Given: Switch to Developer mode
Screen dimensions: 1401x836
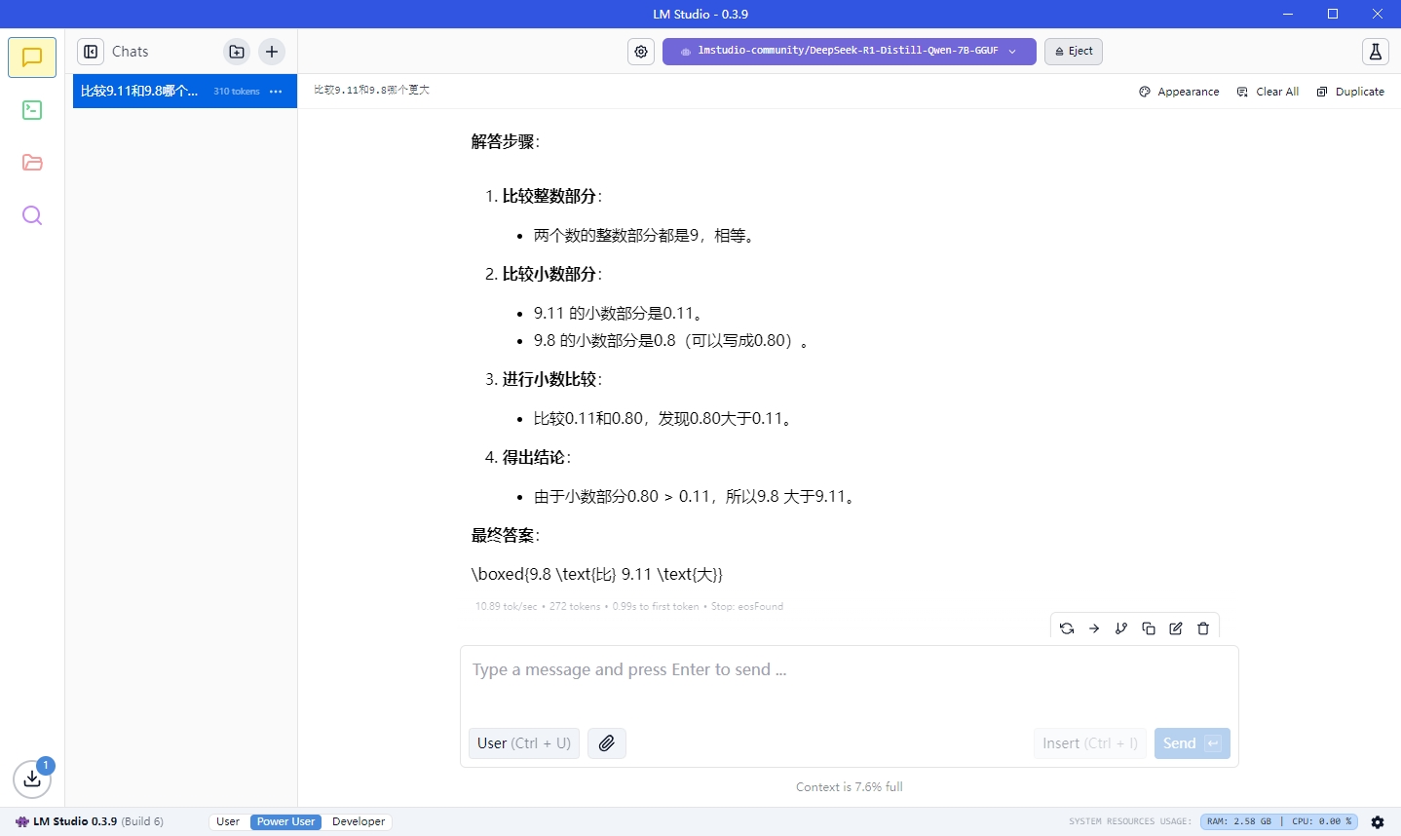Looking at the screenshot, I should pos(359,821).
